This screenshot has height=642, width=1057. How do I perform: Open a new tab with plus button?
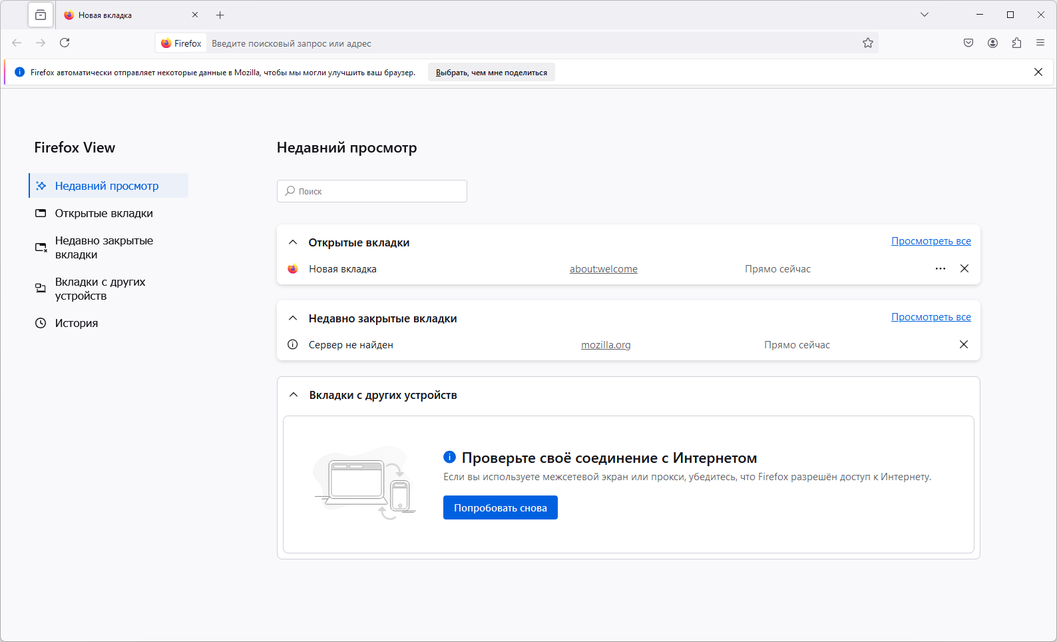(220, 15)
